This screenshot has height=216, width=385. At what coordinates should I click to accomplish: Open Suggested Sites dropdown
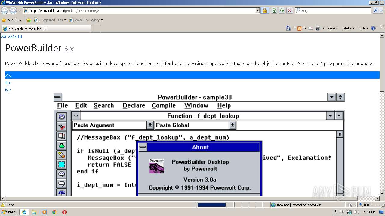pyautogui.click(x=50, y=20)
